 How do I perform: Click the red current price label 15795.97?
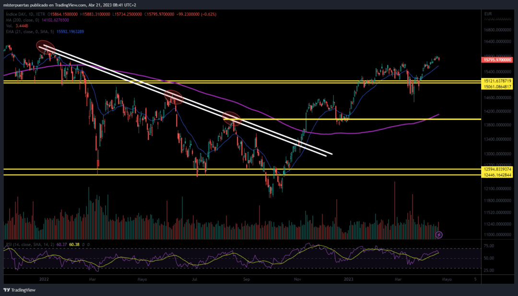click(496, 60)
